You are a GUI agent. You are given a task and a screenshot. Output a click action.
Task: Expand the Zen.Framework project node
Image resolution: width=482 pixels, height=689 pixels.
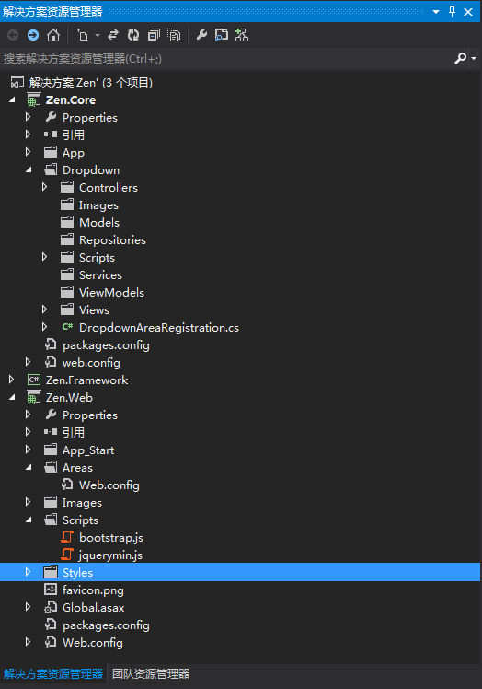pos(12,380)
